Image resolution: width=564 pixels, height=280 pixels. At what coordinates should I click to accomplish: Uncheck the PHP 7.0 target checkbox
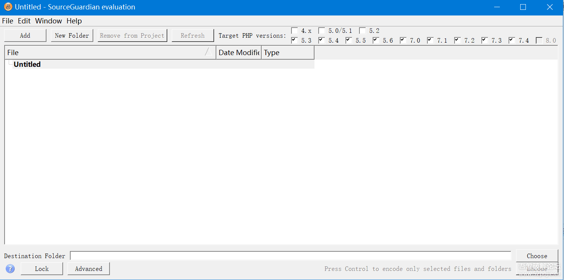(403, 40)
